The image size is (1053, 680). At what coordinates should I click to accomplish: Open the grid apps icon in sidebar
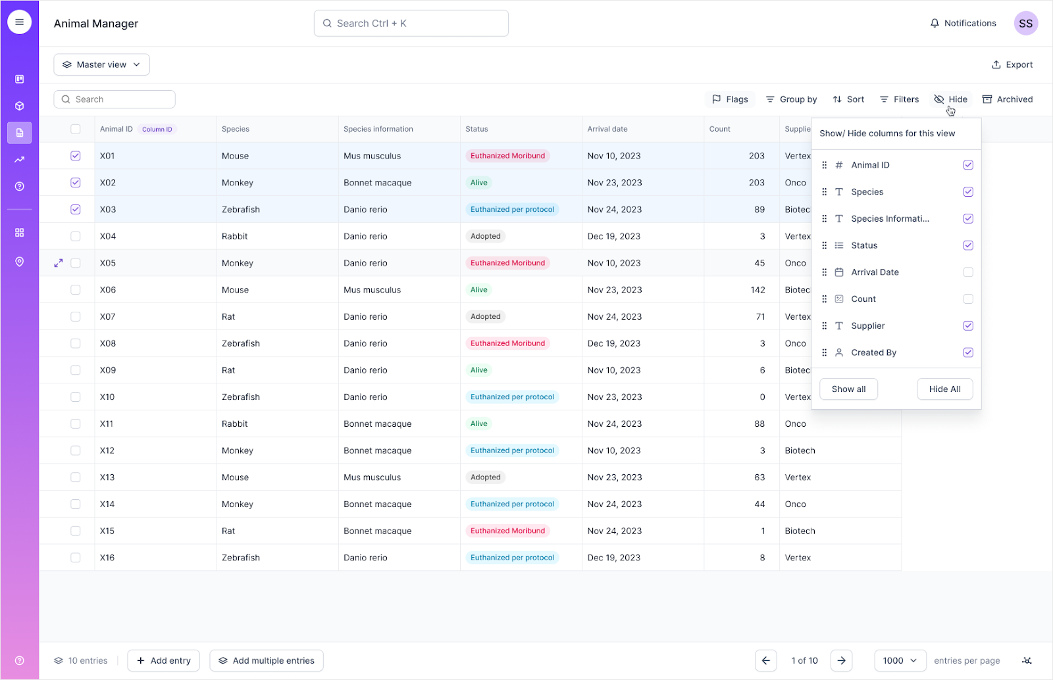(20, 233)
